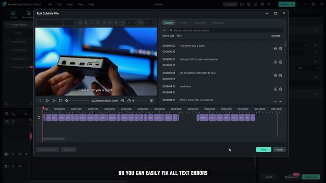Image resolution: width=326 pixels, height=183 pixels.
Task: Toggle audio track mute icon in main timeline
Action: point(20,166)
